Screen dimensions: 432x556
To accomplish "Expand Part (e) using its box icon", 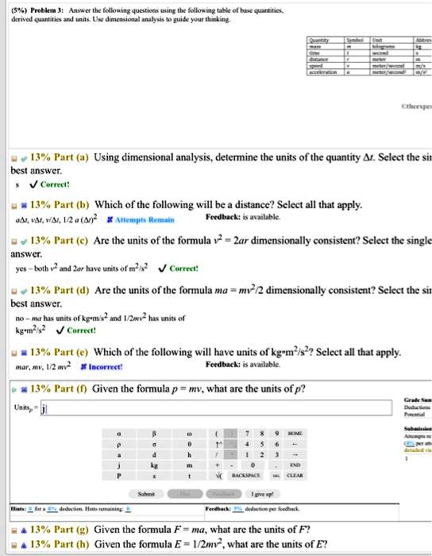I will [x=14, y=353].
